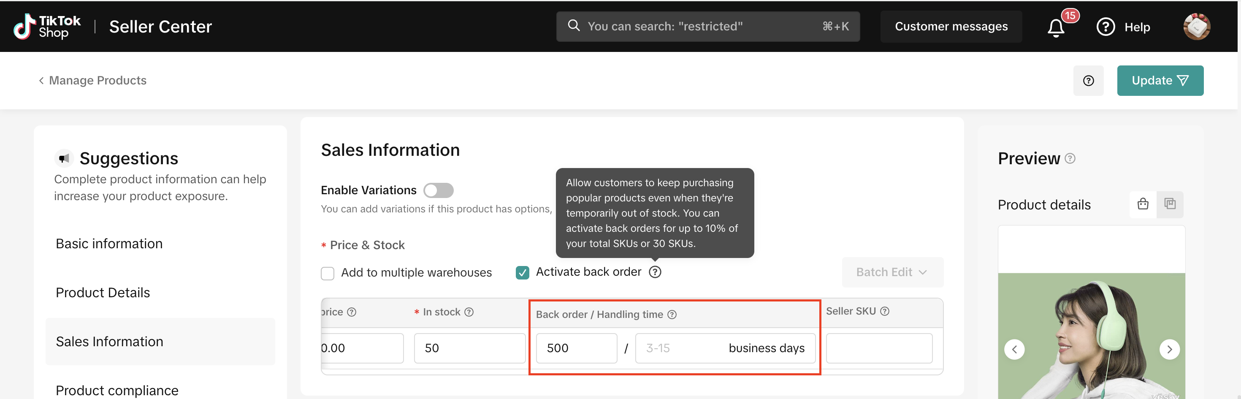Go to Basic information section
The height and width of the screenshot is (399, 1241).
point(109,244)
